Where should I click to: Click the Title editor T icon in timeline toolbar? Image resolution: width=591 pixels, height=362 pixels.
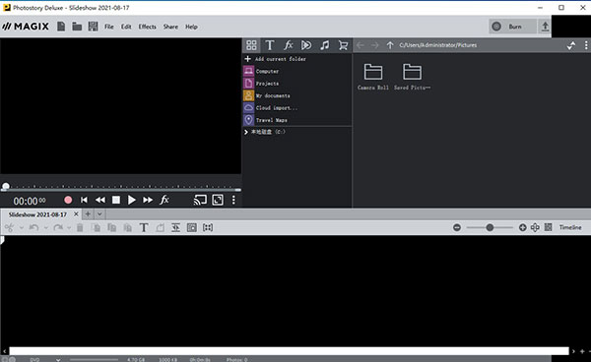tap(144, 227)
